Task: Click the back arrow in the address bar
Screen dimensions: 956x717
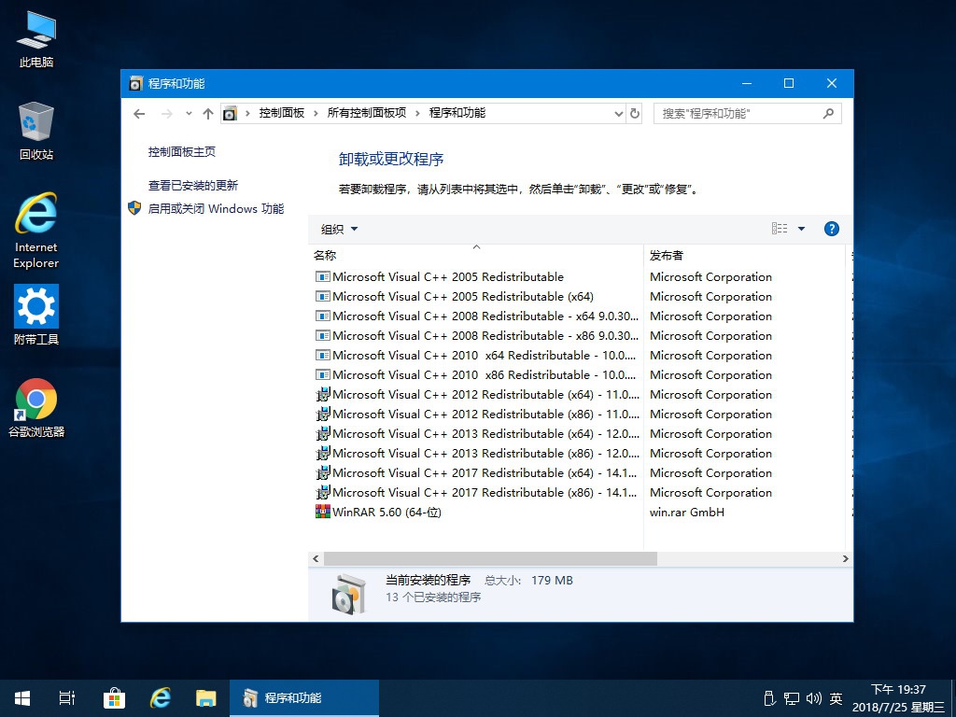Action: tap(139, 113)
